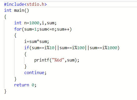This screenshot has height=100, width=137.
Task: Click the closing brace of if block
Action: pos(25,66)
